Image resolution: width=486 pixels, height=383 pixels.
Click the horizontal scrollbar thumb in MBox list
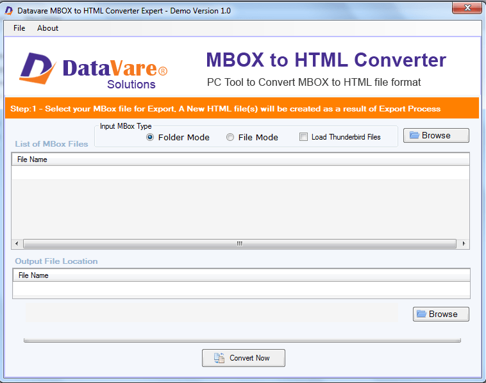tap(240, 243)
